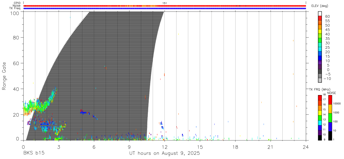
Task: Click the red top segment of the NOISE color bar
Action: point(330,100)
